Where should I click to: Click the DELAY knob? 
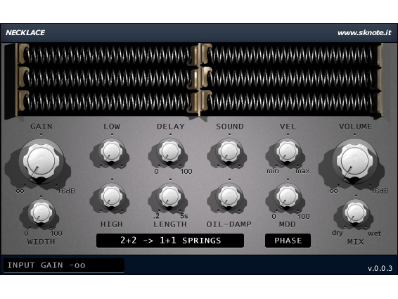(170, 152)
